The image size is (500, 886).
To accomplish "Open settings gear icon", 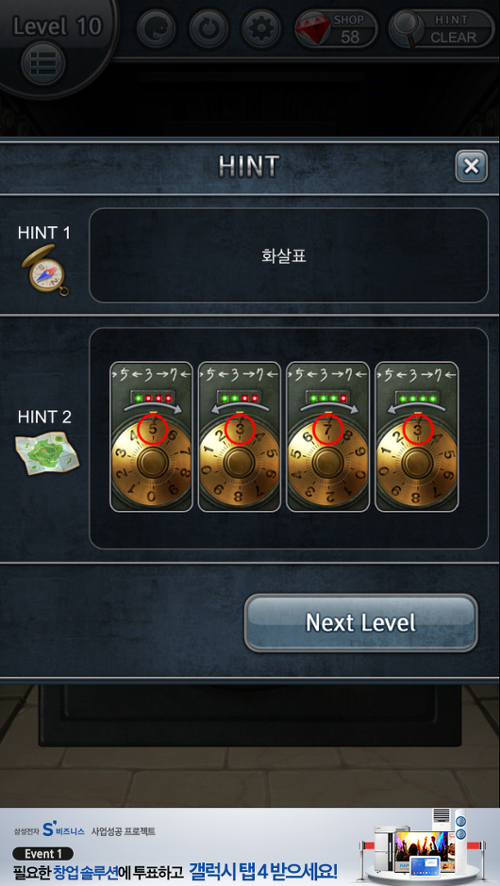I will [260, 27].
